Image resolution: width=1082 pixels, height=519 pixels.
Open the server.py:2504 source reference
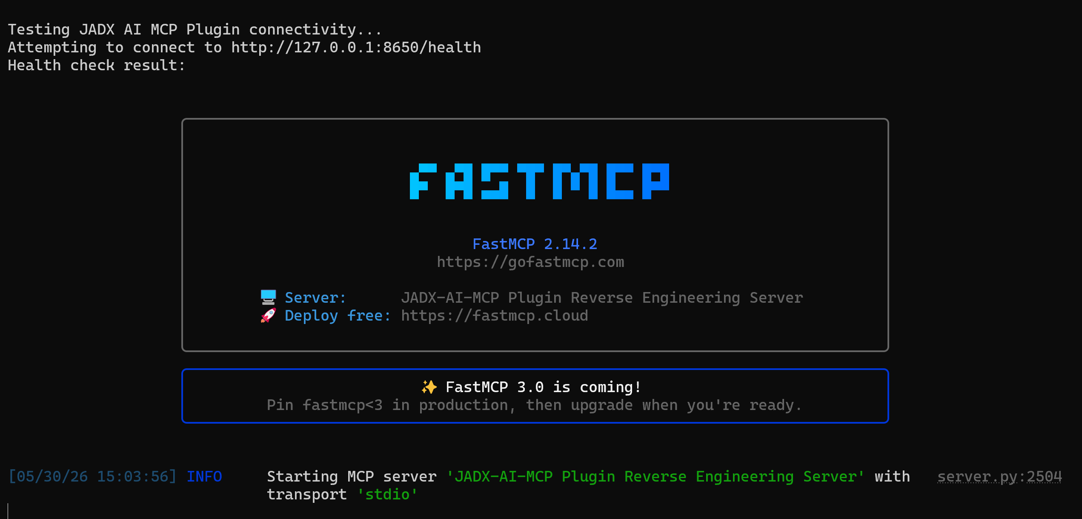[x=999, y=476]
